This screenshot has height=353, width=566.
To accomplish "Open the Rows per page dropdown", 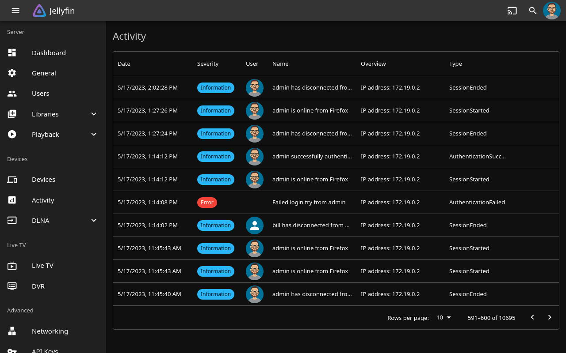I will 444,318.
